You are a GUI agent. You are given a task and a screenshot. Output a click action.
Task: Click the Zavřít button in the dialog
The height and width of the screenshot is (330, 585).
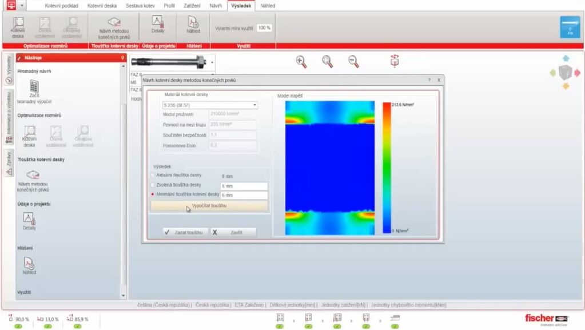(x=233, y=233)
